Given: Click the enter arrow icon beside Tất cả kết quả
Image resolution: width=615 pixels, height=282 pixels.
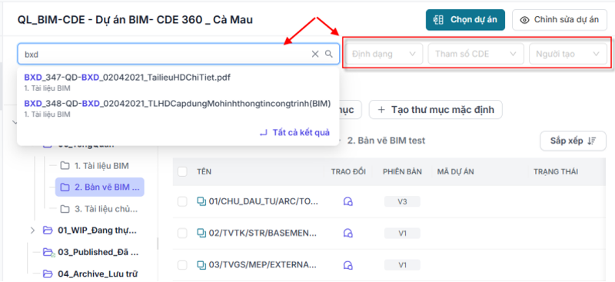Looking at the screenshot, I should pos(264,133).
